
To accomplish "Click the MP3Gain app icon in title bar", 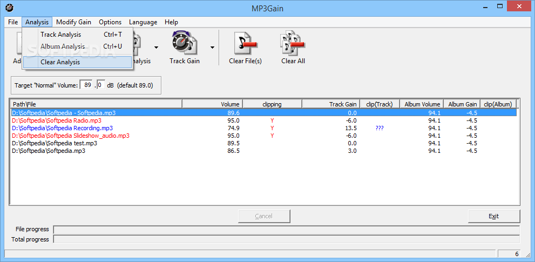I will click(9, 7).
